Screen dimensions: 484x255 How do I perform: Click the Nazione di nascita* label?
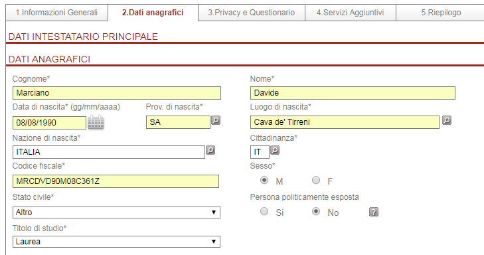point(46,138)
